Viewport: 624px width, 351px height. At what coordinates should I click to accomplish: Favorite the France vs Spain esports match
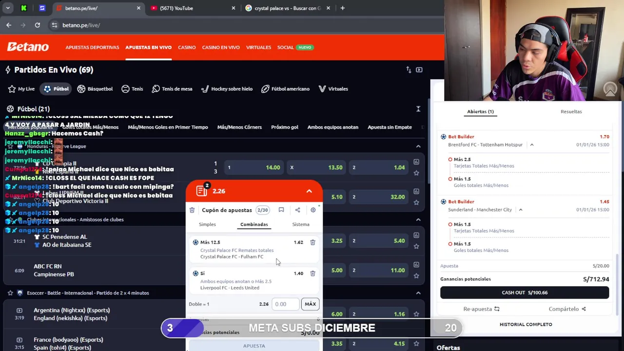click(x=416, y=344)
